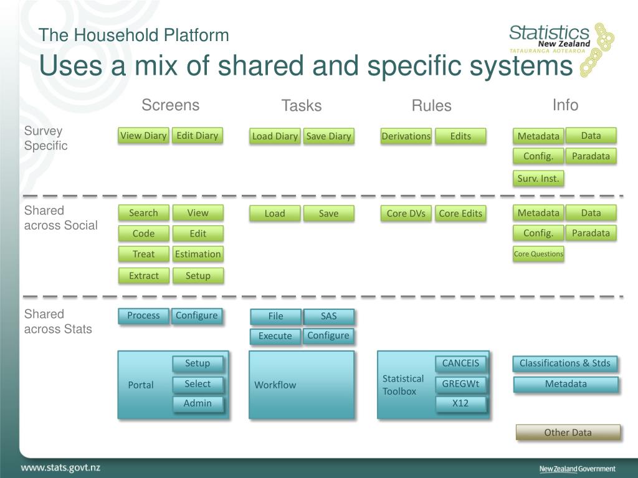Click the Survey Specific row label
The height and width of the screenshot is (478, 638).
coord(45,138)
